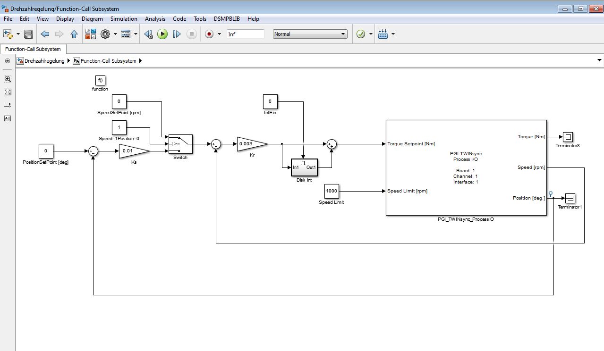Image resolution: width=604 pixels, height=351 pixels.
Task: Click the Record toolbar button
Action: coord(209,34)
